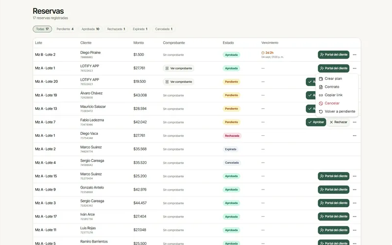Open ellipsis menu for Luis Rojas row
This screenshot has height=245, width=392.
[x=354, y=230]
